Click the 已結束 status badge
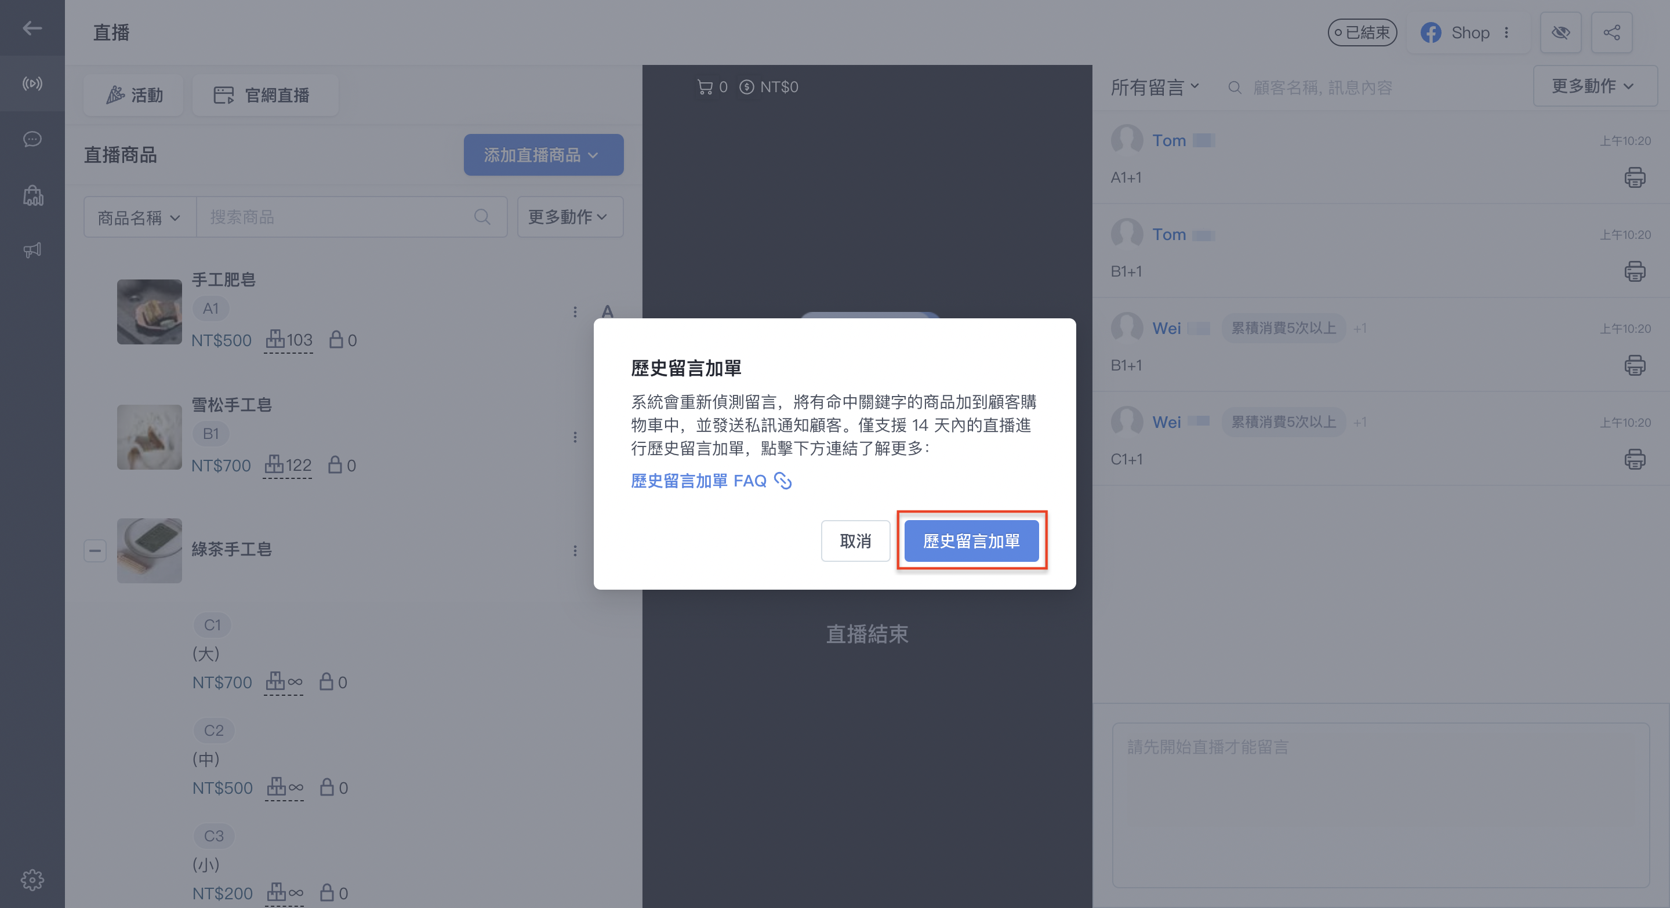The width and height of the screenshot is (1670, 908). click(x=1362, y=32)
